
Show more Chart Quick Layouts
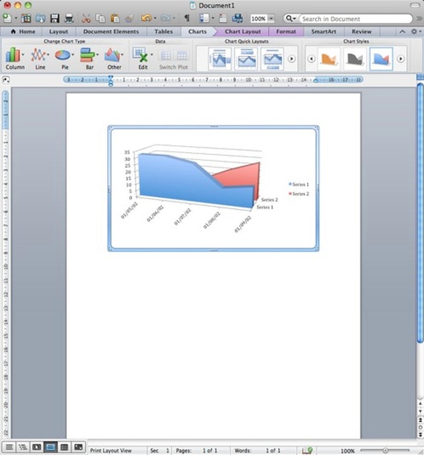point(291,59)
